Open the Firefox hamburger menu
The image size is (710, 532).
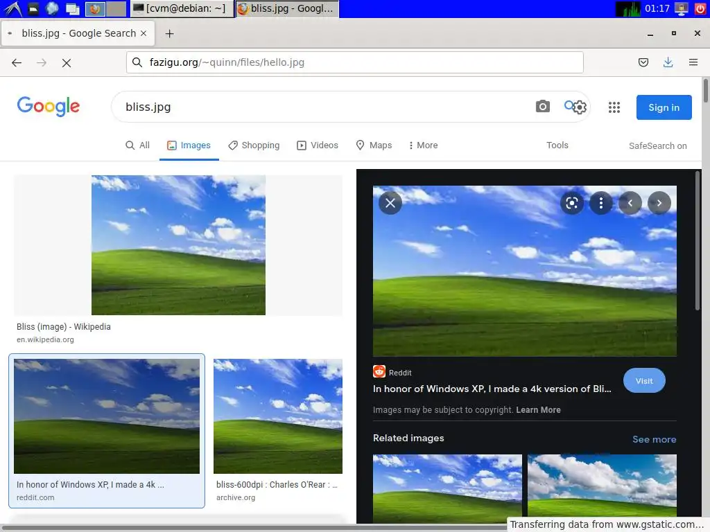click(693, 62)
